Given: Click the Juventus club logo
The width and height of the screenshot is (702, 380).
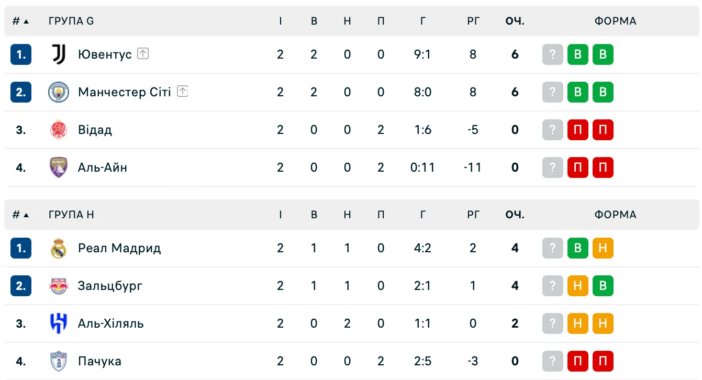Looking at the screenshot, I should tap(58, 54).
